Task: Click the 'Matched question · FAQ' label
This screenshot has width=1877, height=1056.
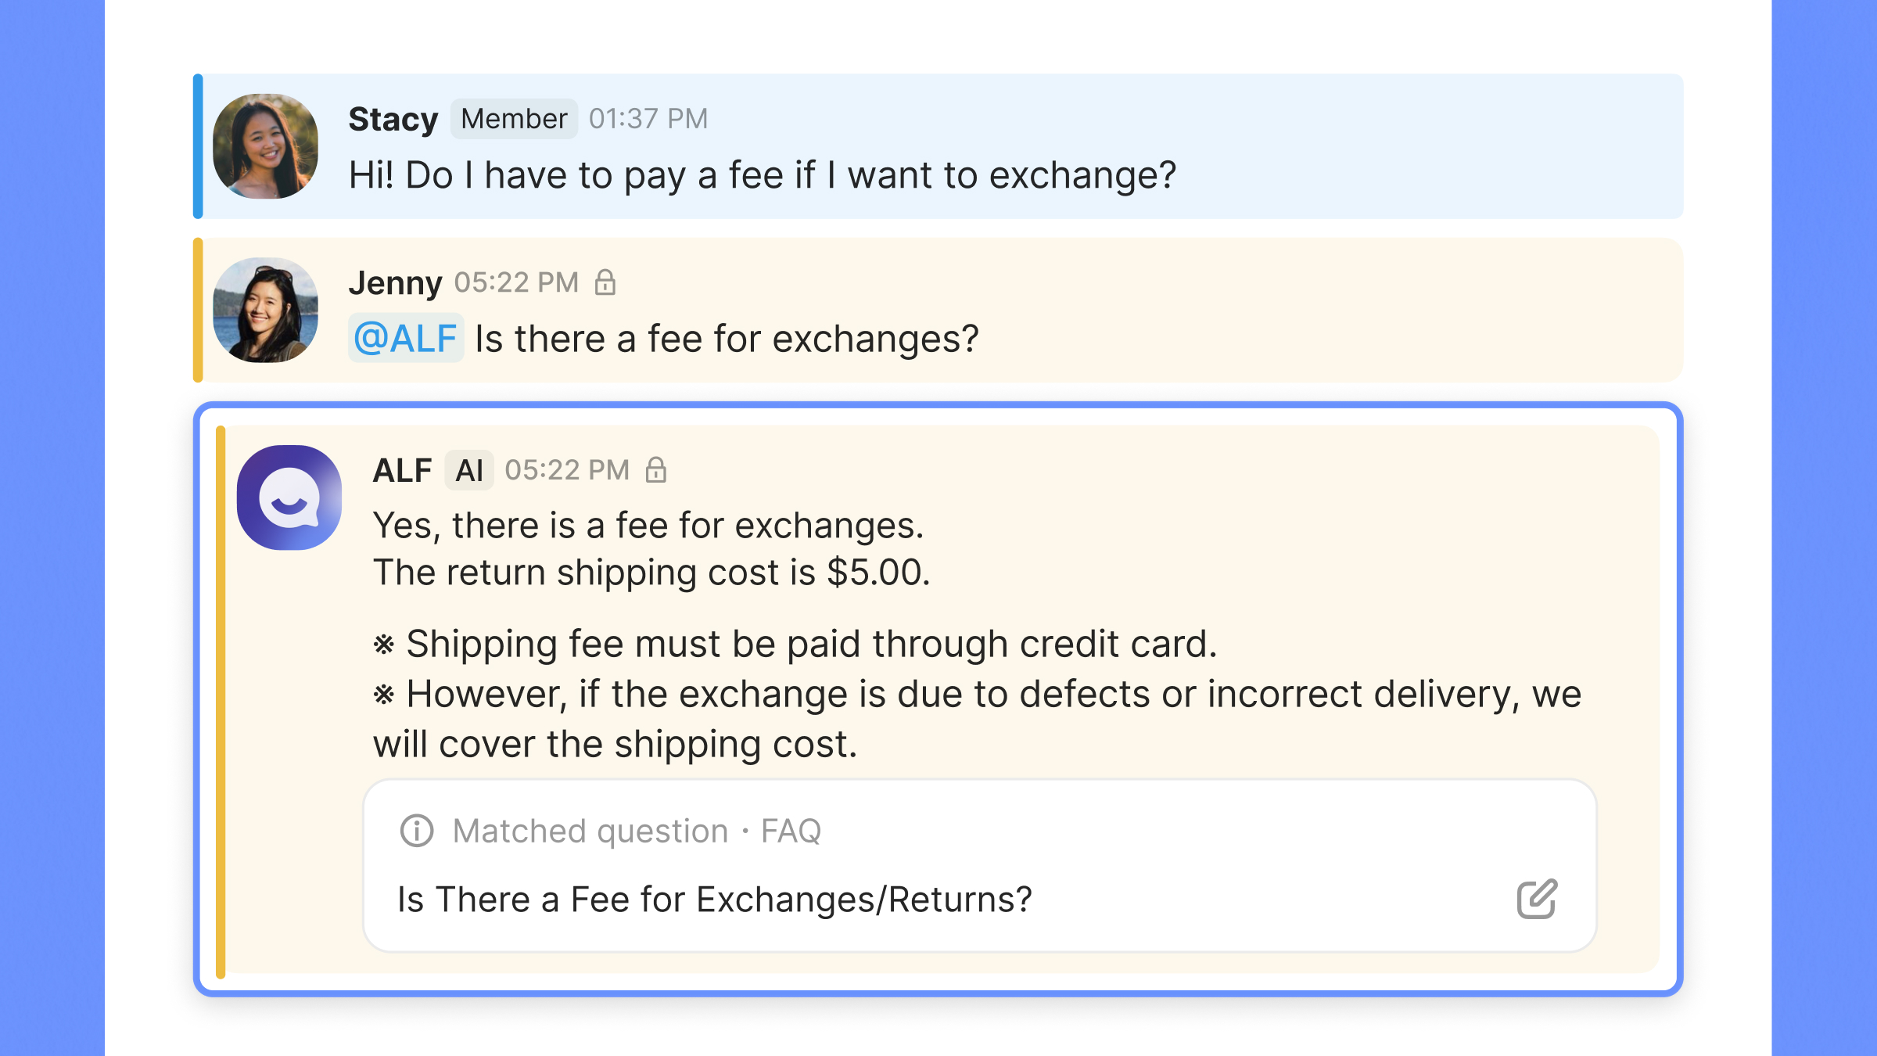Action: click(637, 831)
